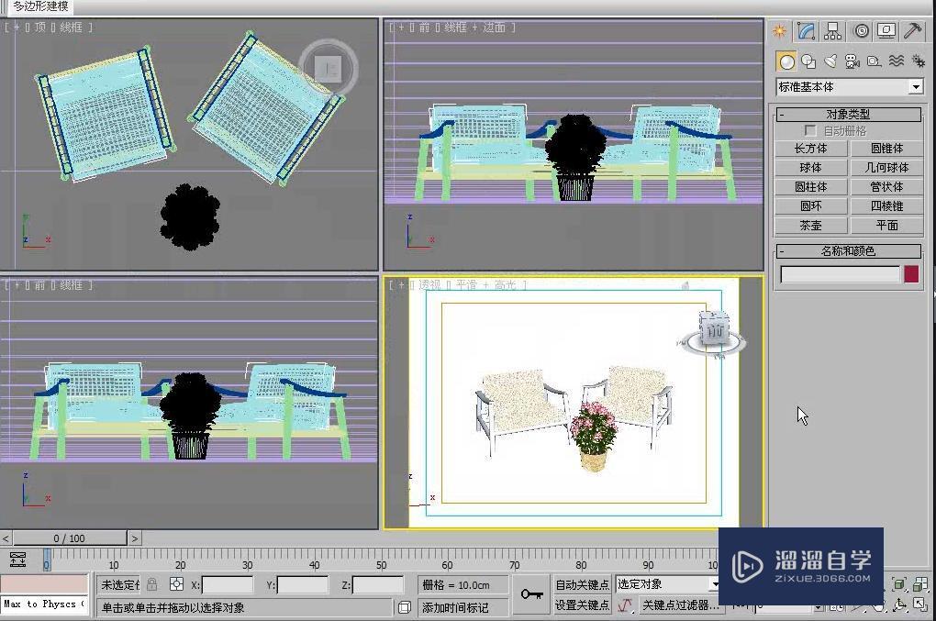
Task: Click 添加时间标记 time tag field
Action: click(x=463, y=607)
